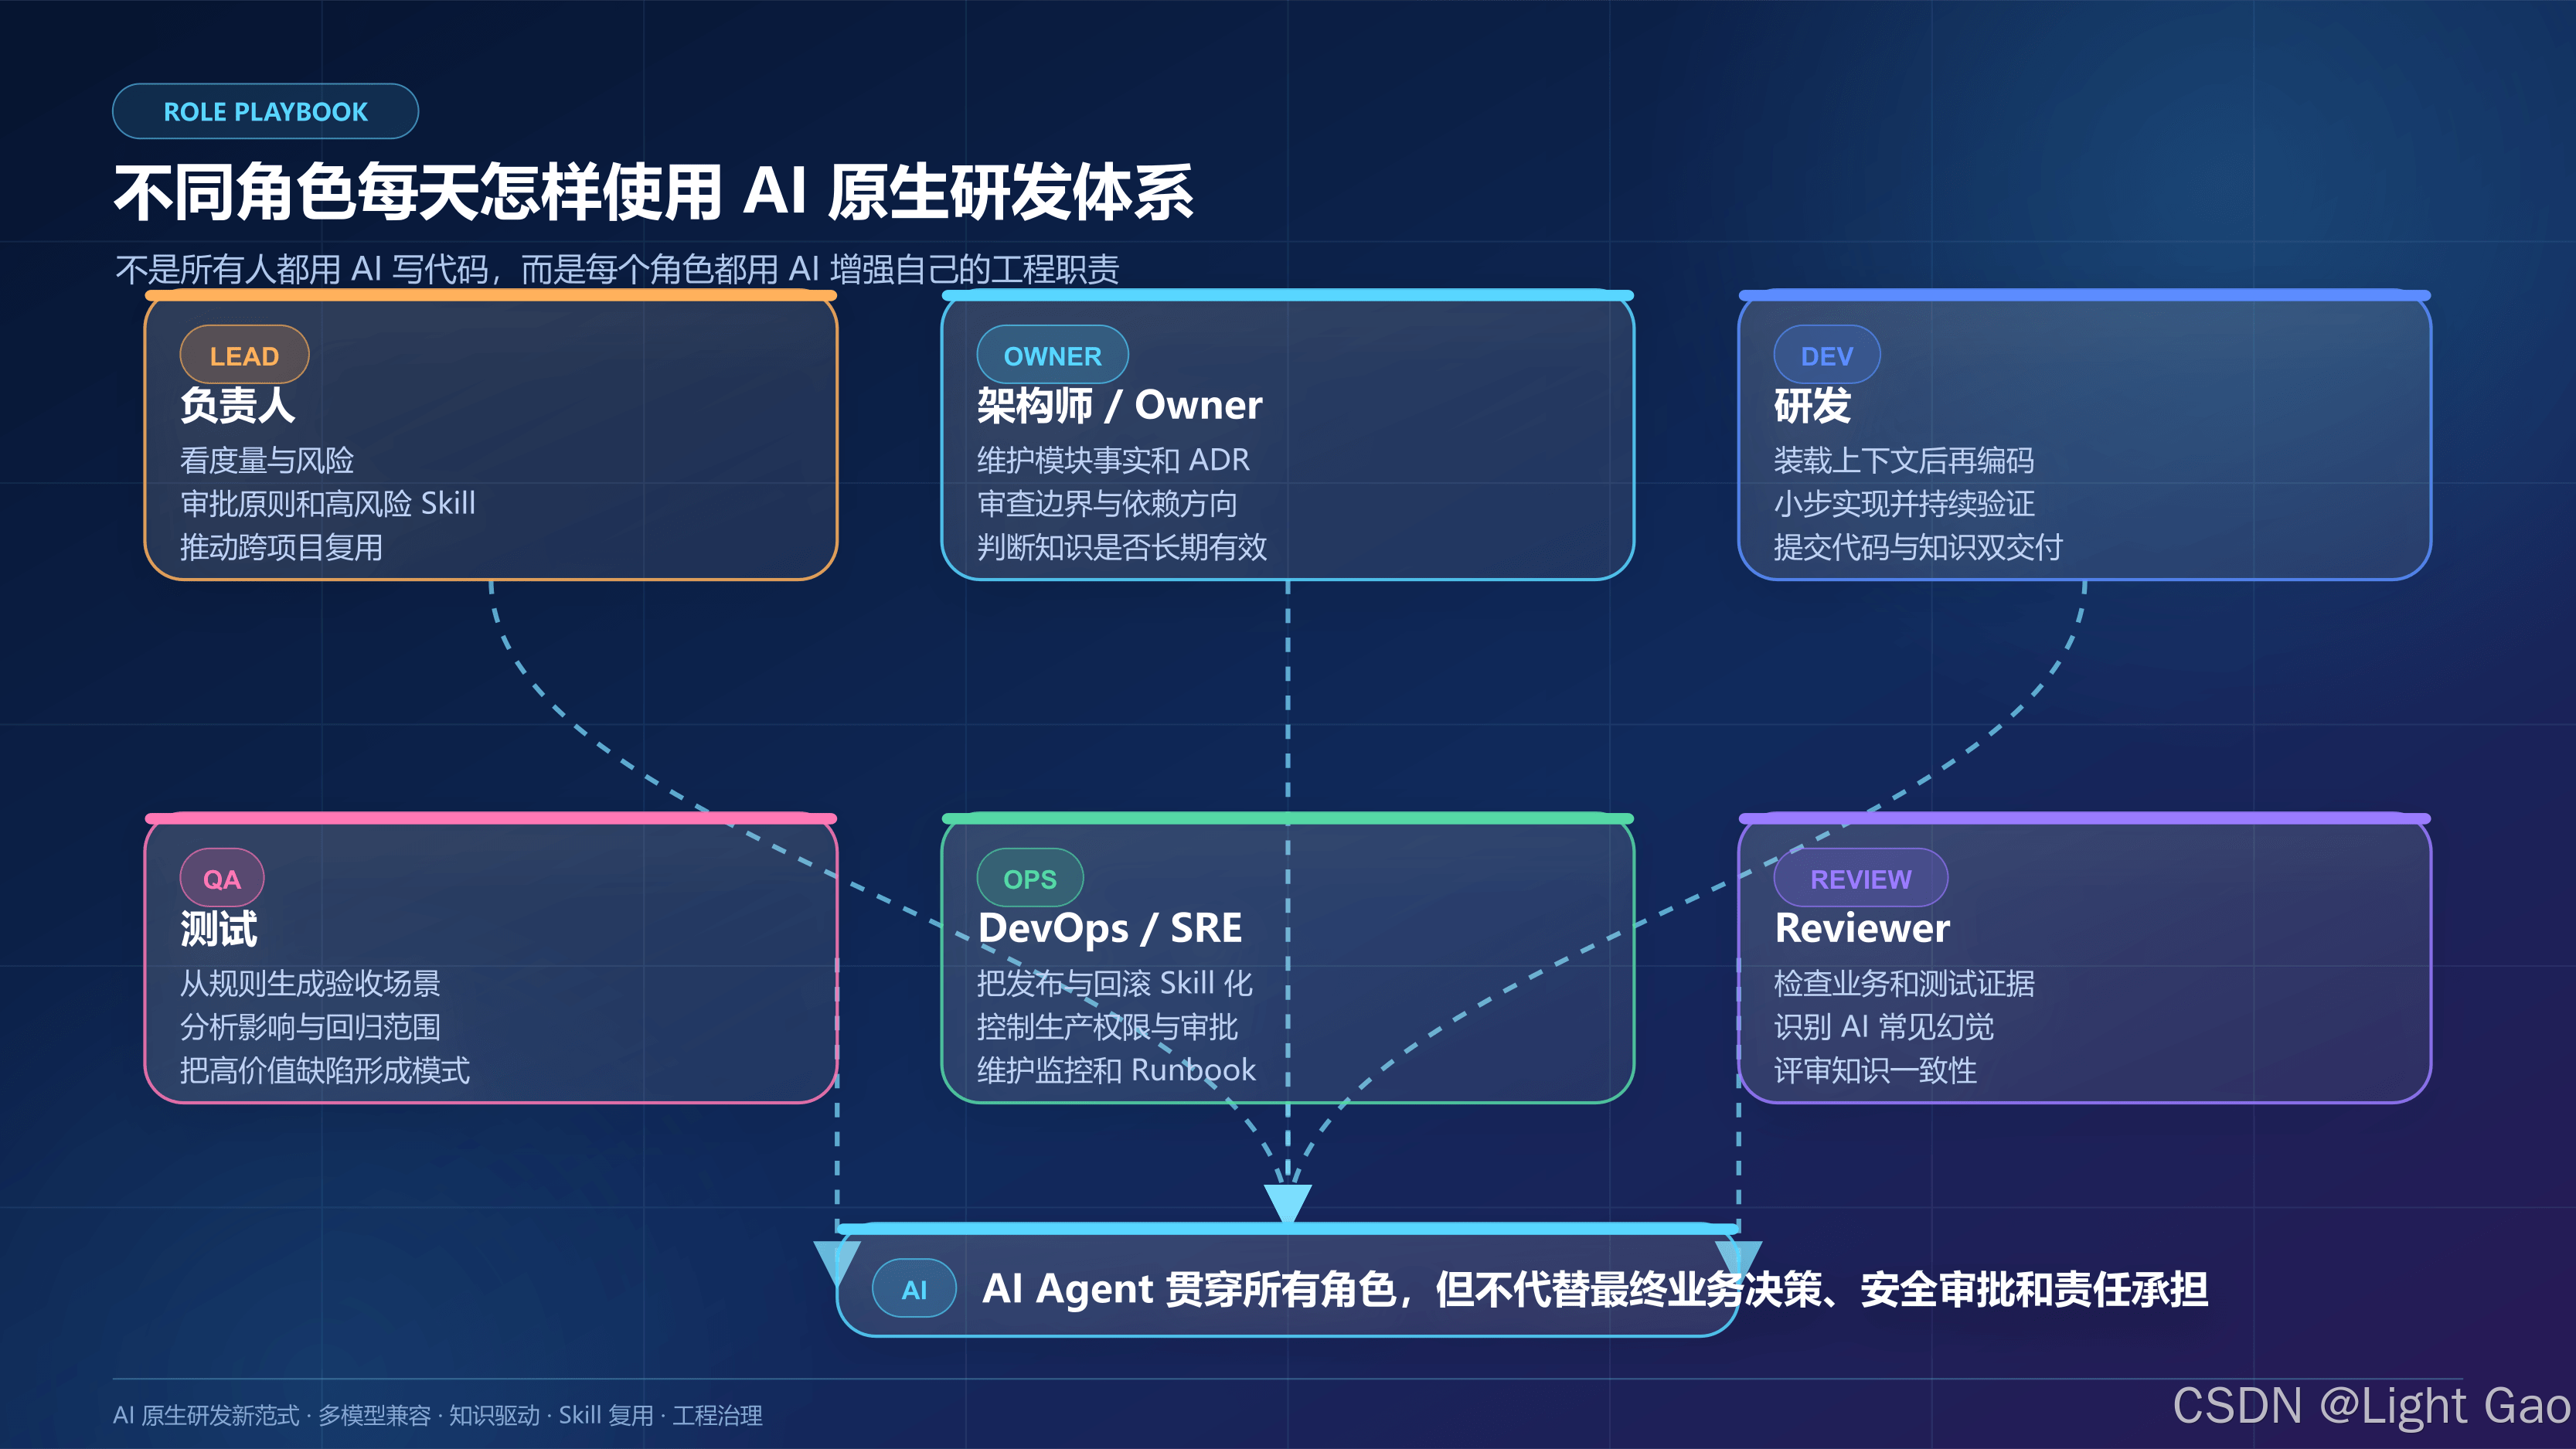Click the QA badge
Viewport: 2576px width, 1449px height.
(x=222, y=879)
